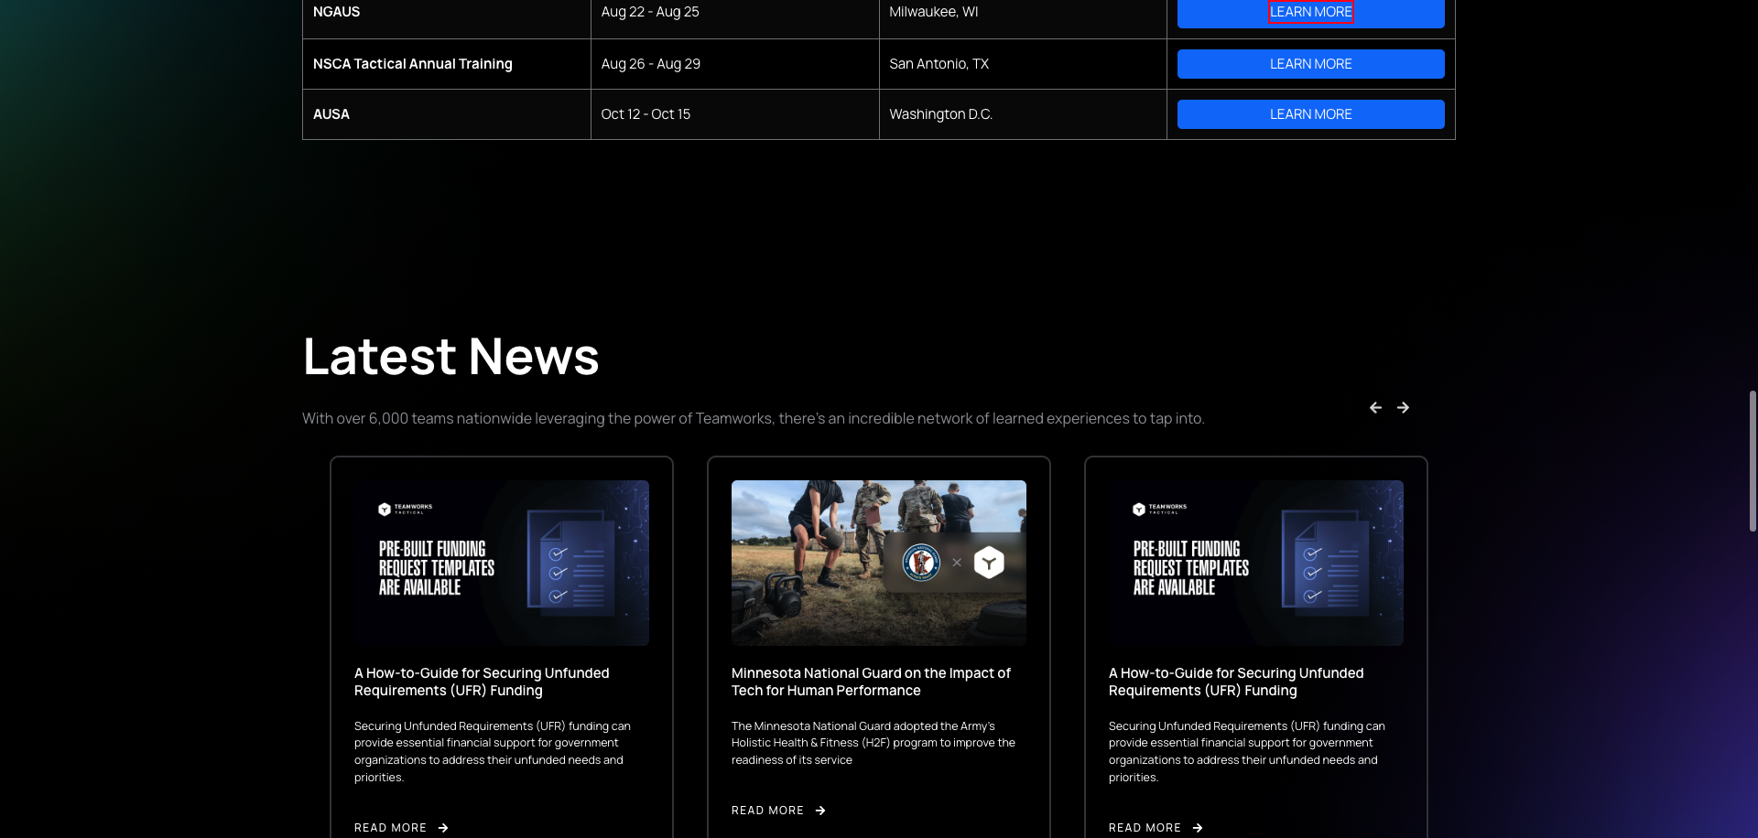
Task: Click the arrow icon on the third card's READ MORE
Action: (x=1197, y=827)
